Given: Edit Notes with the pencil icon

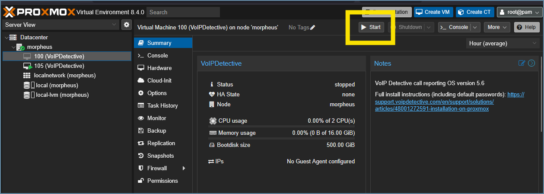Looking at the screenshot, I should [x=522, y=63].
